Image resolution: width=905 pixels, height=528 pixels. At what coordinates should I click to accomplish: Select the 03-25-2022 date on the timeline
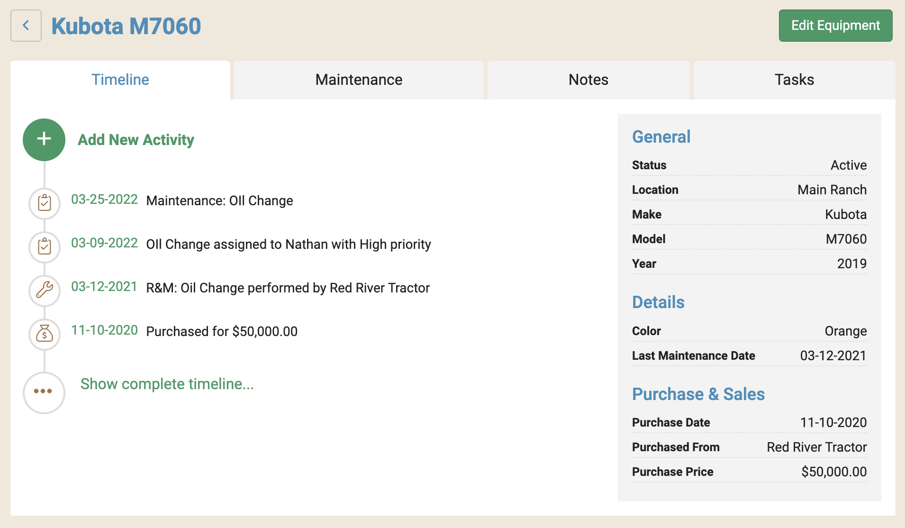coord(104,200)
